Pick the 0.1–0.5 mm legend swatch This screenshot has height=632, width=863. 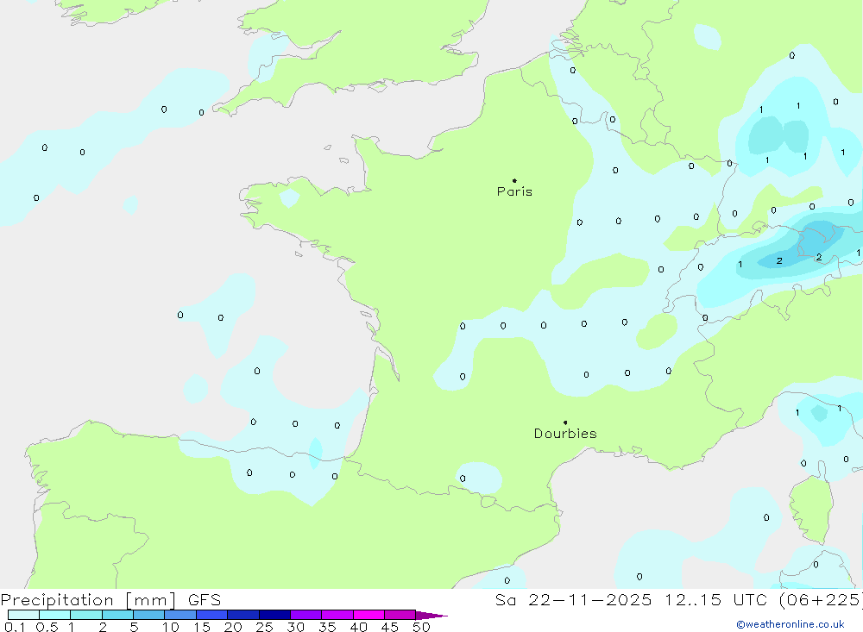pos(23,615)
